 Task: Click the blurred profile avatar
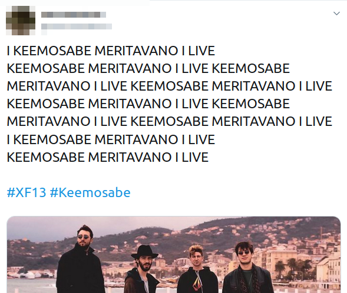pyautogui.click(x=21, y=21)
